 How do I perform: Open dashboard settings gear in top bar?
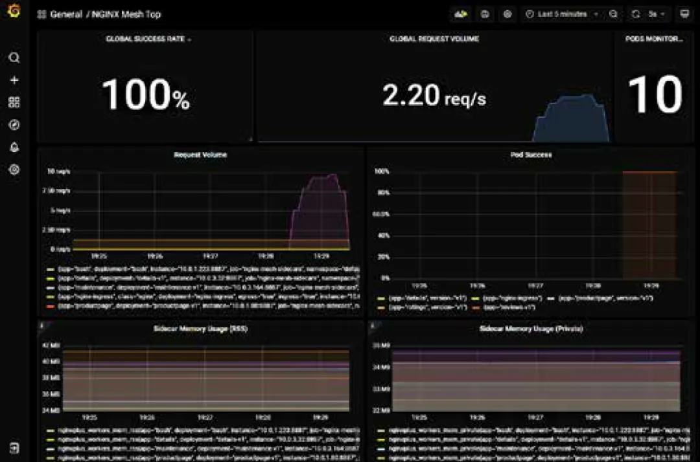(x=507, y=14)
